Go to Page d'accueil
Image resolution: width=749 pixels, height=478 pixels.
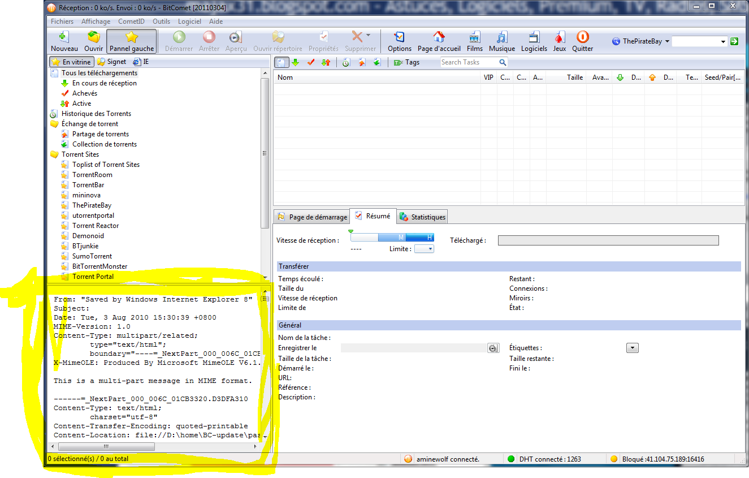pyautogui.click(x=439, y=42)
